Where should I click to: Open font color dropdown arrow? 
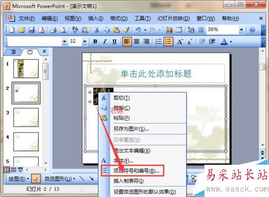(x=231, y=41)
